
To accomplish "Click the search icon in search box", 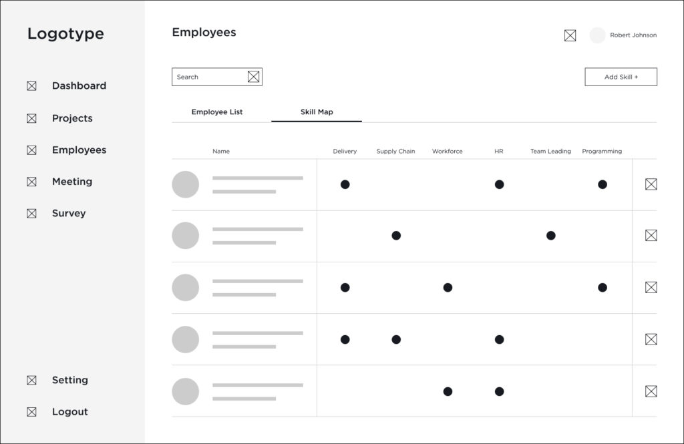I will click(253, 77).
